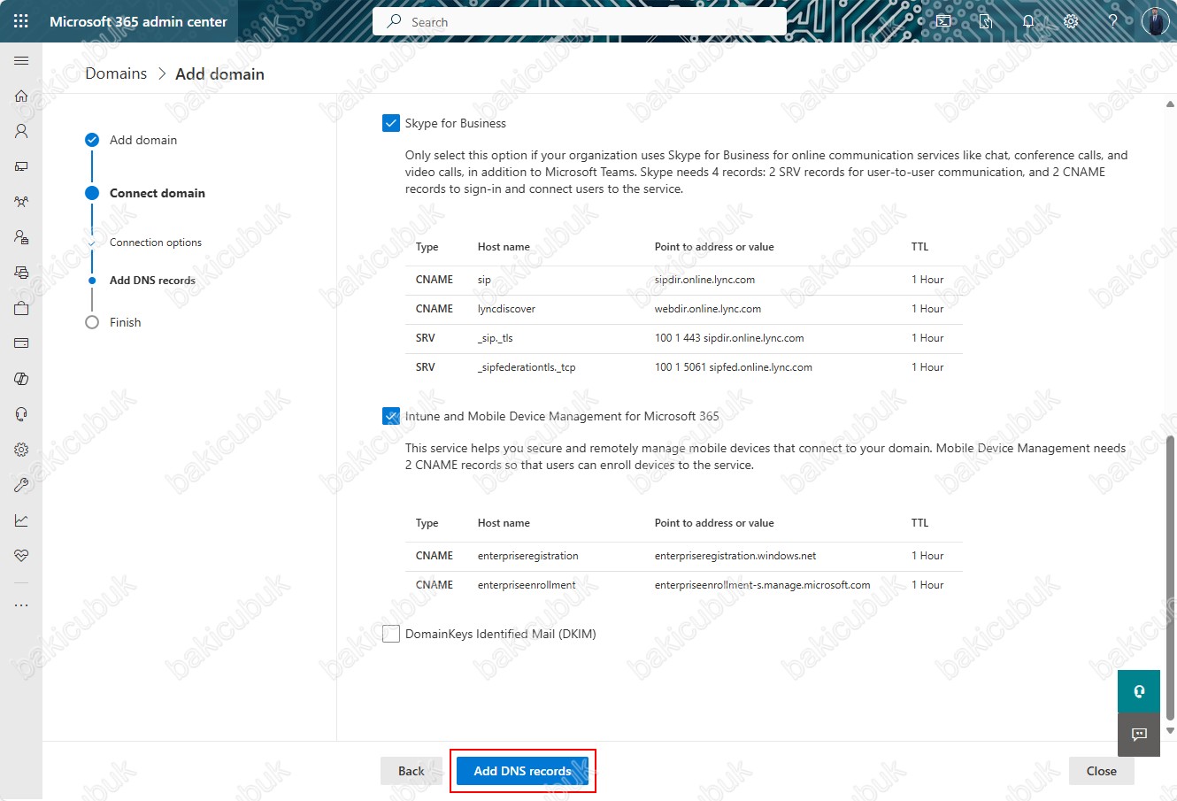Open notifications bell in header

point(1028,21)
